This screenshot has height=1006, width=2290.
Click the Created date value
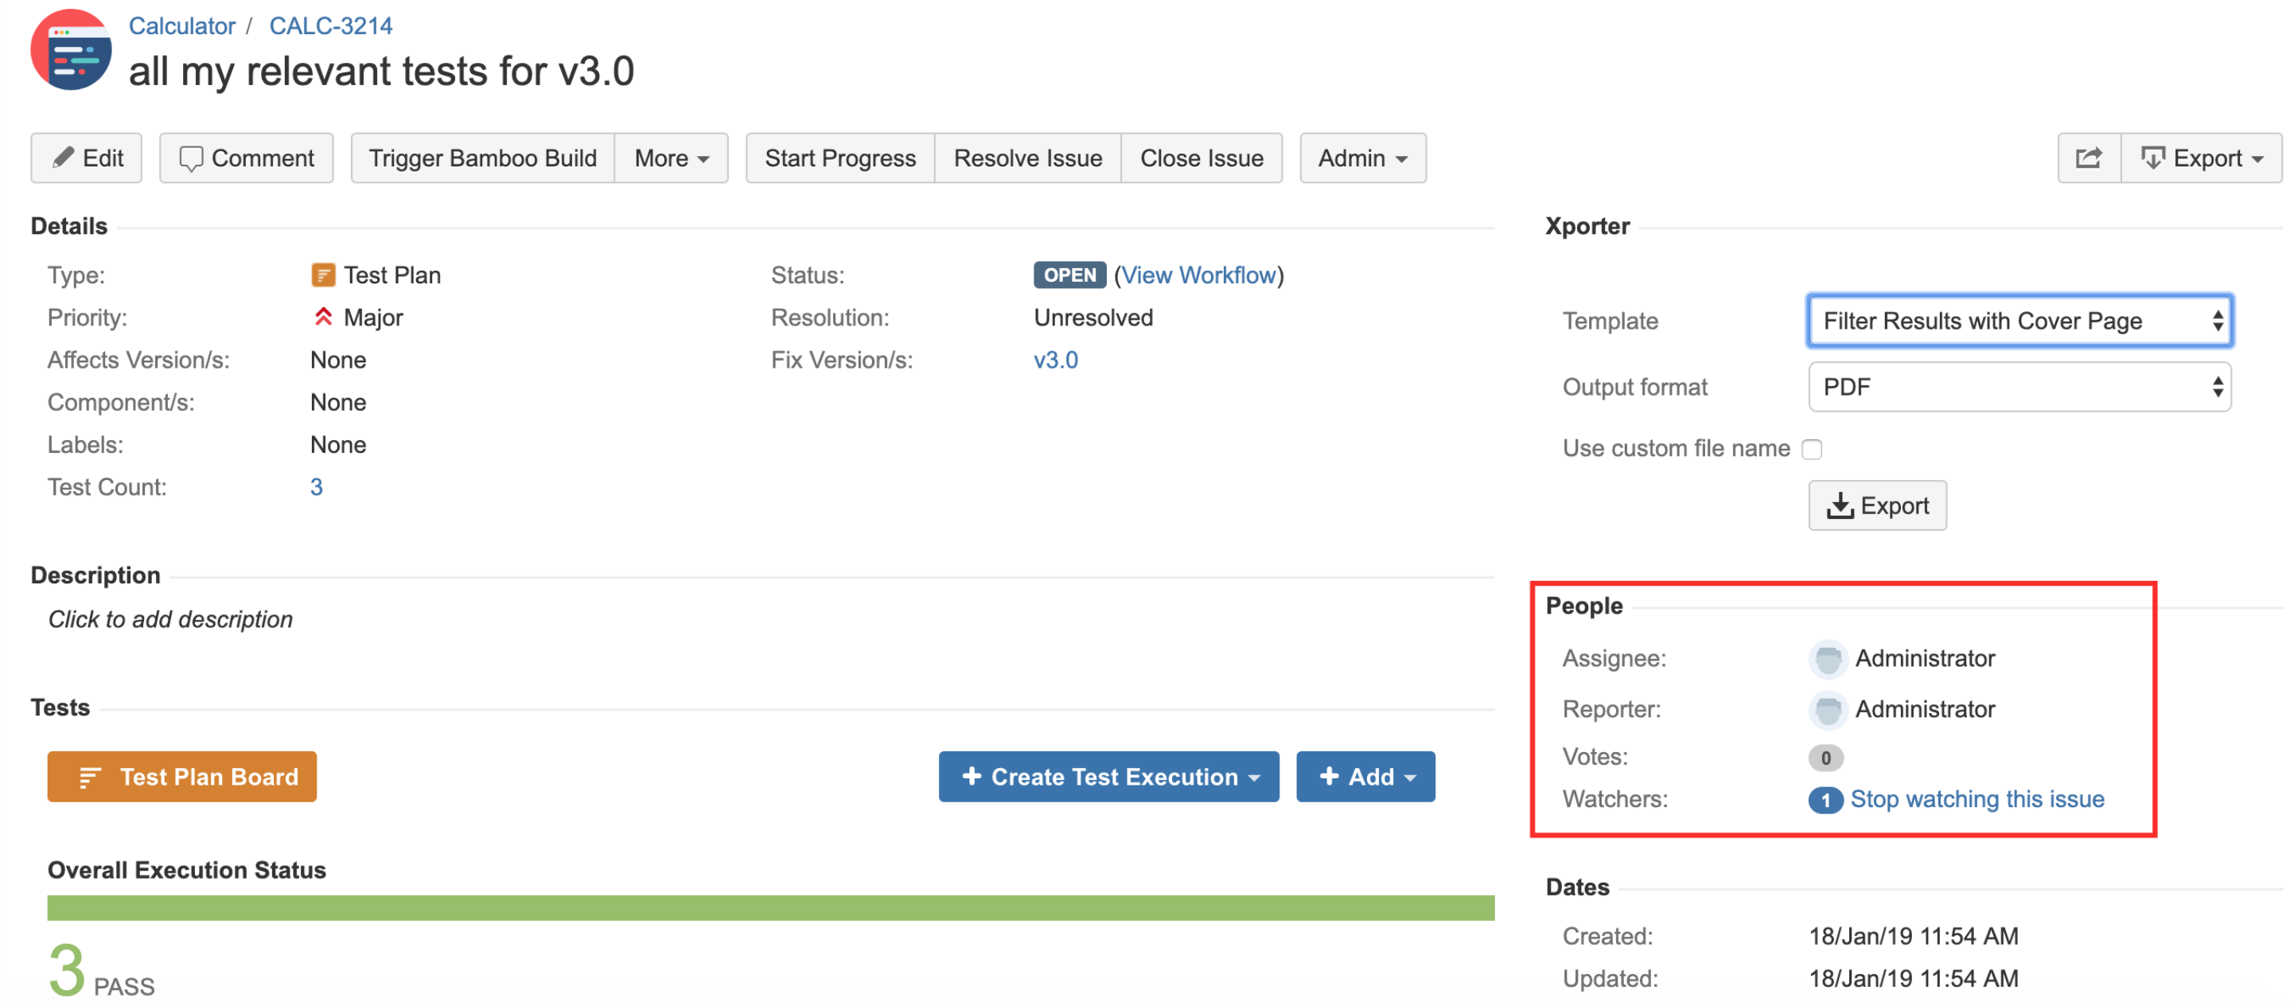click(x=1913, y=936)
